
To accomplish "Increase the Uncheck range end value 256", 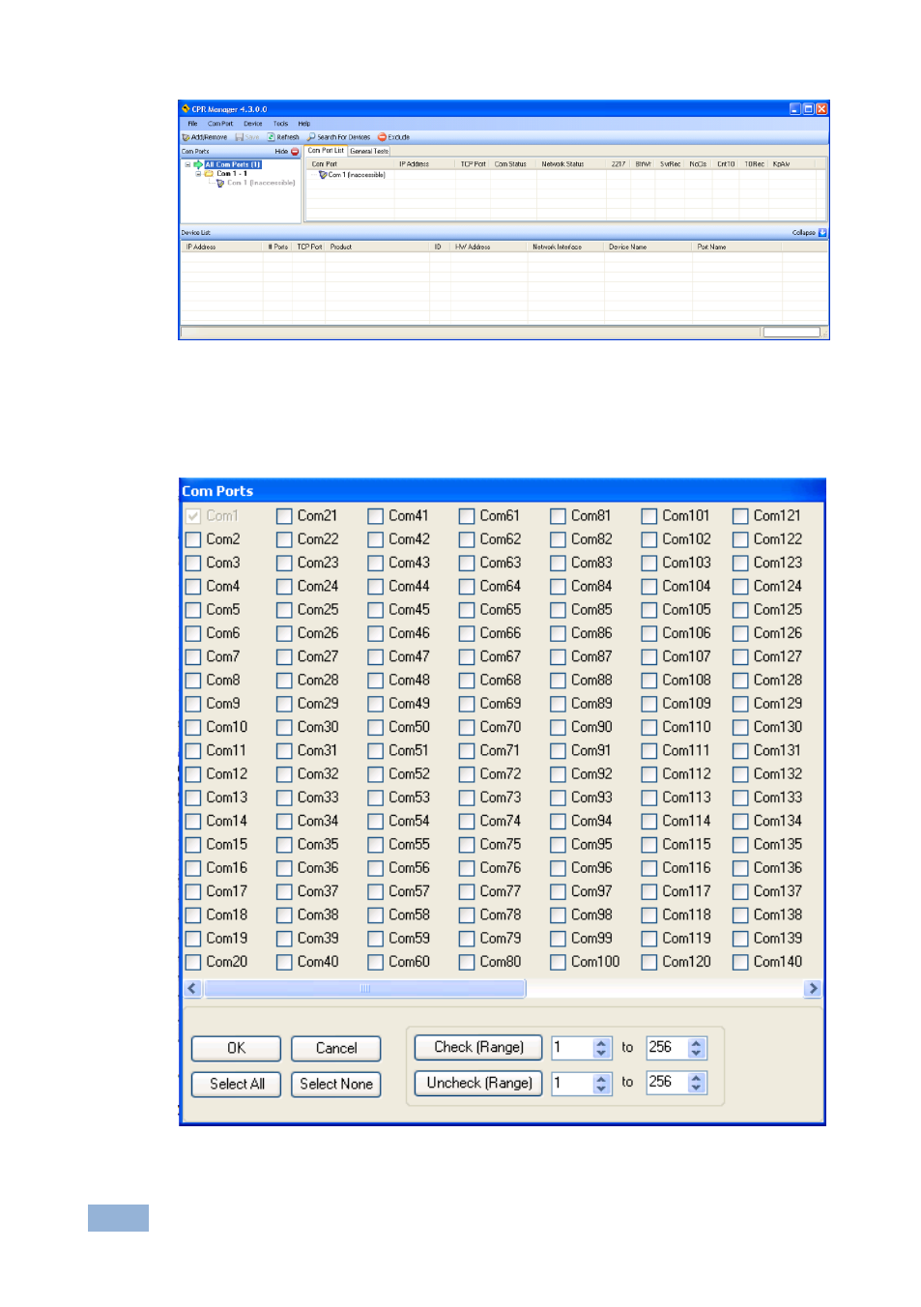I will click(697, 1079).
